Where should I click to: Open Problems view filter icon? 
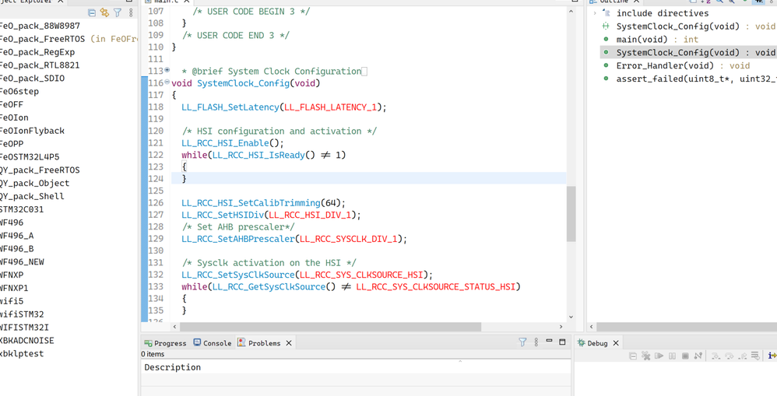(522, 342)
